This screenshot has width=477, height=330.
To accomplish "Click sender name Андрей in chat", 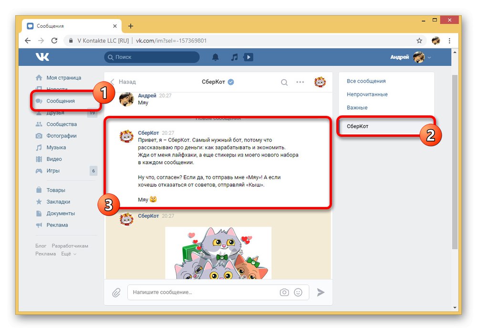I will [x=147, y=95].
